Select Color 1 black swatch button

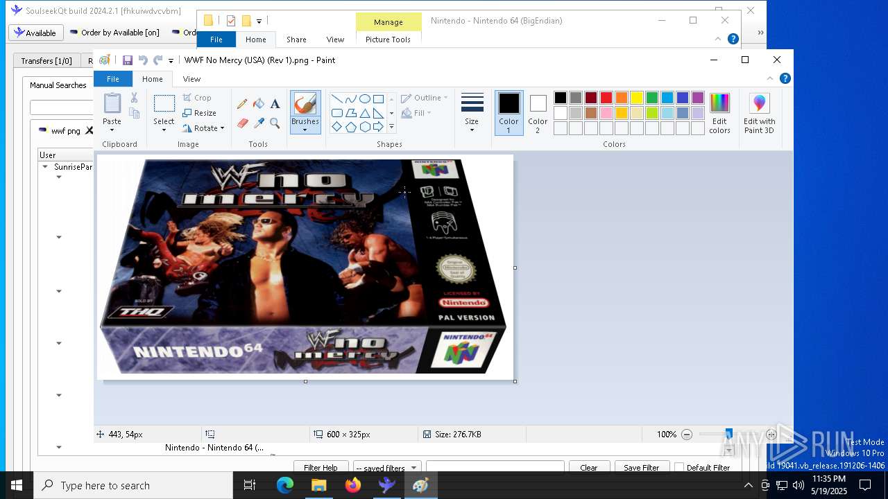(x=509, y=113)
